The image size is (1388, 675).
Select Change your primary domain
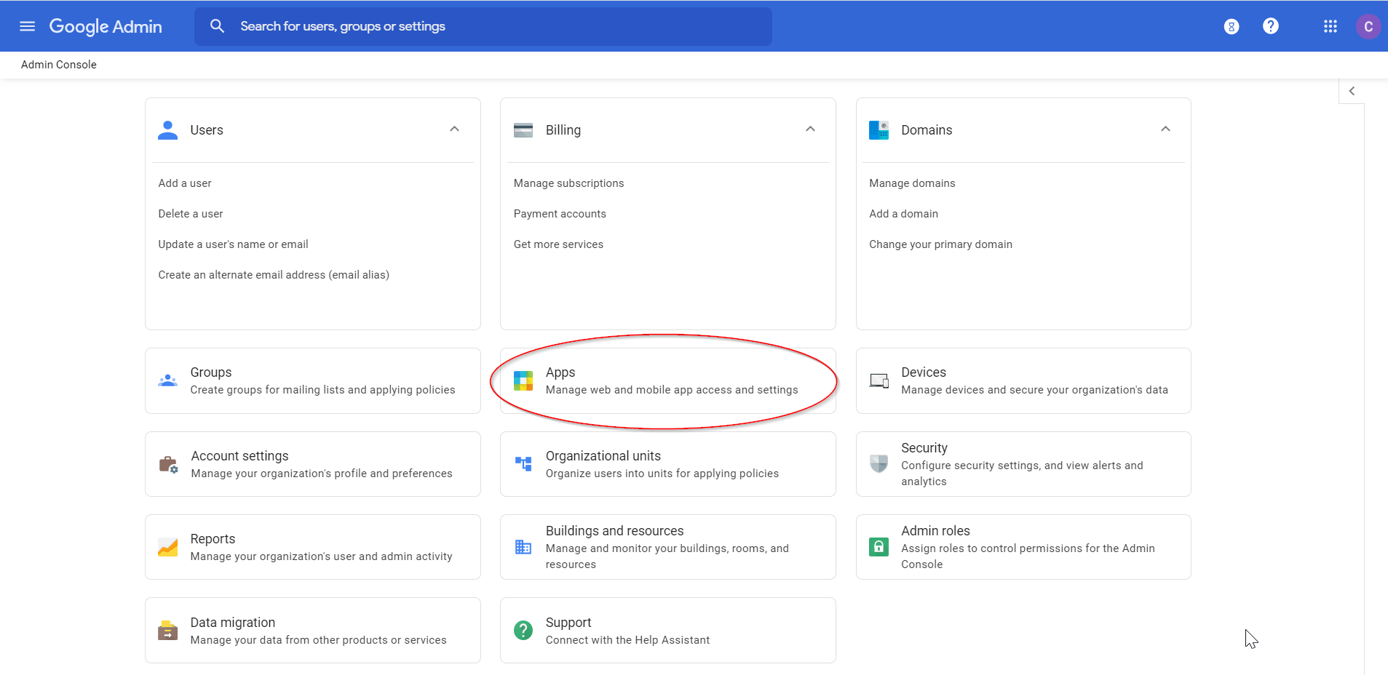[x=940, y=244]
